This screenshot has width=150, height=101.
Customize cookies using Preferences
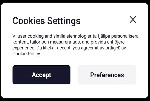(x=107, y=75)
